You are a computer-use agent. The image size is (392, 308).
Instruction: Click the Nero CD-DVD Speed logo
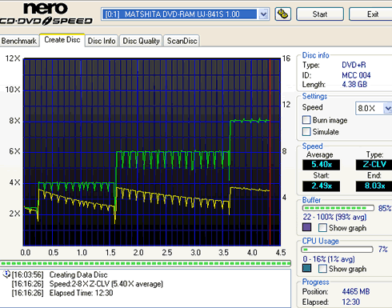coord(46,14)
